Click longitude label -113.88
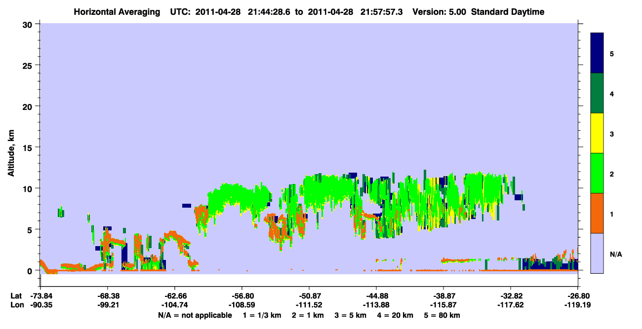Viewport: 642px width, 329px height. [376, 305]
